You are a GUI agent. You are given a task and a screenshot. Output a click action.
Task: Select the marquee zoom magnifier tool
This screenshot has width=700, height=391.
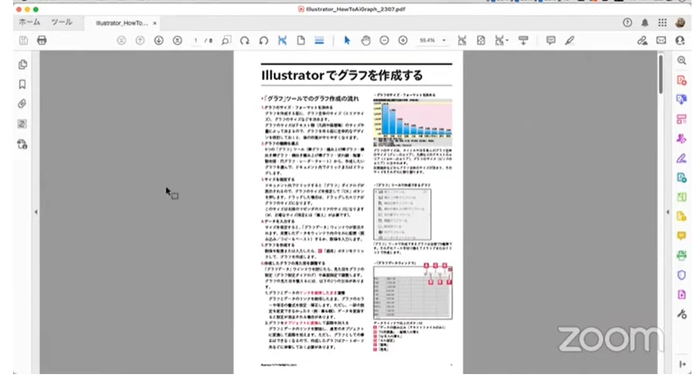point(227,41)
